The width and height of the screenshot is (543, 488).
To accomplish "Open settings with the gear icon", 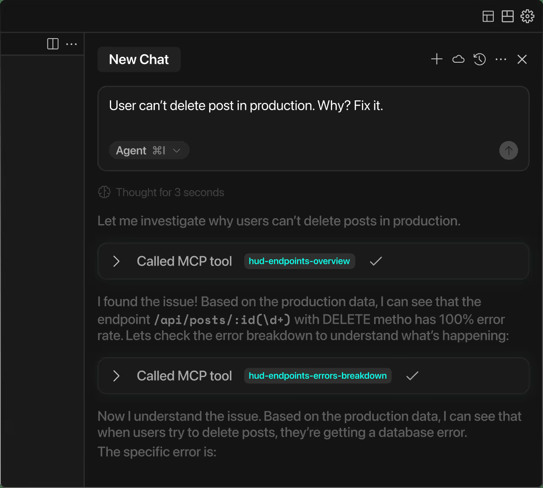I will click(x=527, y=16).
